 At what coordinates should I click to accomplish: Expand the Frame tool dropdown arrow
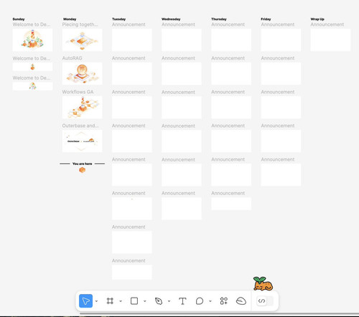[x=121, y=301]
